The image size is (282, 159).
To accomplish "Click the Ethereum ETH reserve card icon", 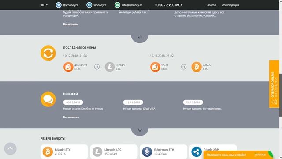I will [147, 151].
